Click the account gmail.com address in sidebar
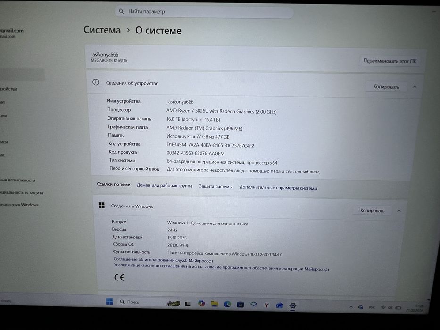Image resolution: width=440 pixels, height=330 pixels. (12, 30)
